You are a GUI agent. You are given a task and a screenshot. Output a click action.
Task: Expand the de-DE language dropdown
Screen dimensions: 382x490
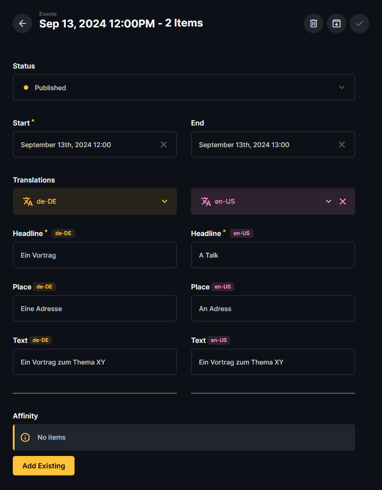click(165, 201)
